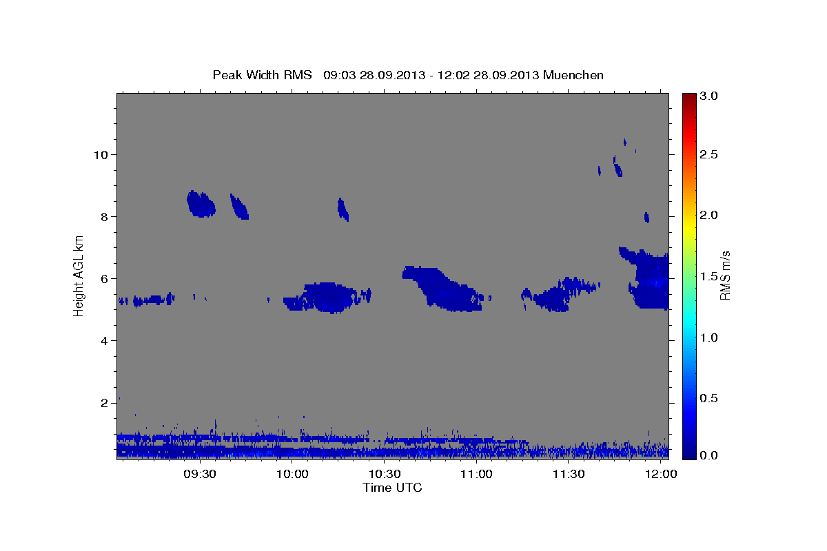This screenshot has height=551, width=827.
Task: Click the yellow band of the colorbar
Action: [x=689, y=227]
